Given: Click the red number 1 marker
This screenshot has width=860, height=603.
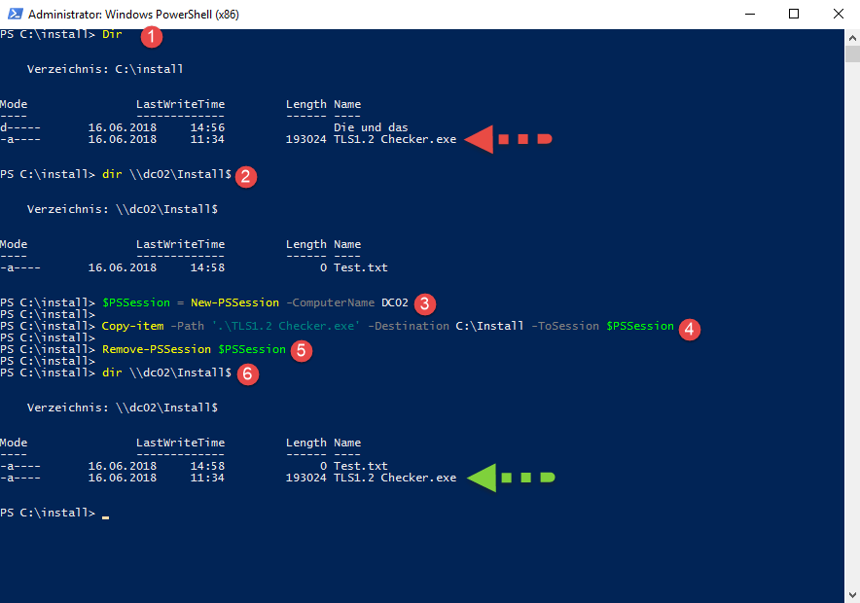Looking at the screenshot, I should [151, 37].
